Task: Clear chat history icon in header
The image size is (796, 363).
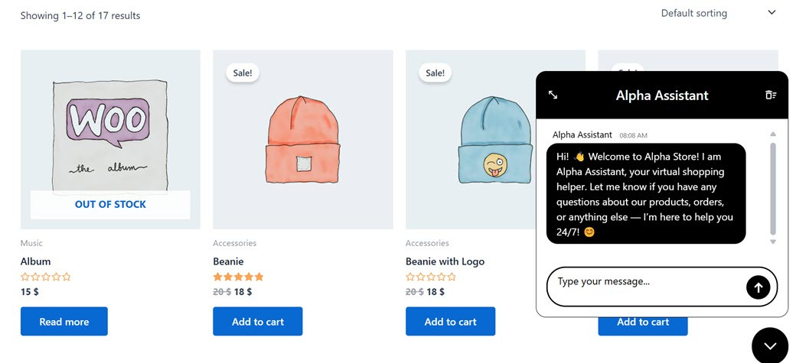Action: 770,95
